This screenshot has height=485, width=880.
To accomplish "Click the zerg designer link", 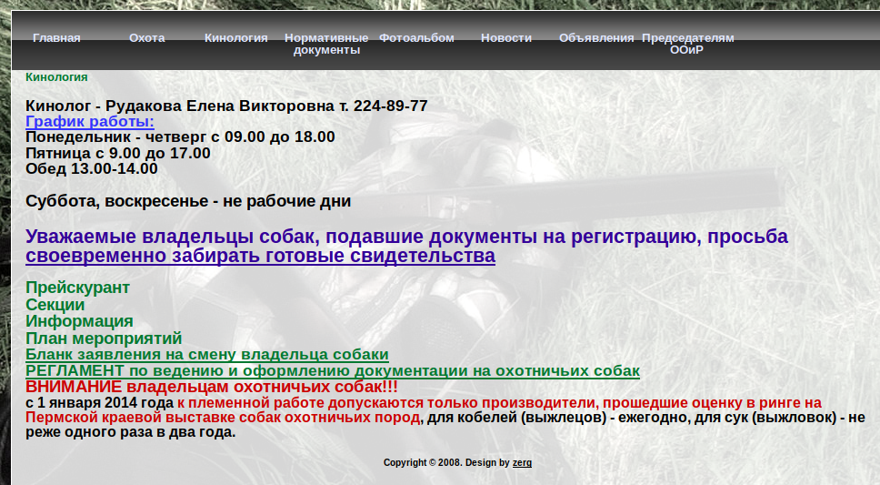I will point(522,462).
